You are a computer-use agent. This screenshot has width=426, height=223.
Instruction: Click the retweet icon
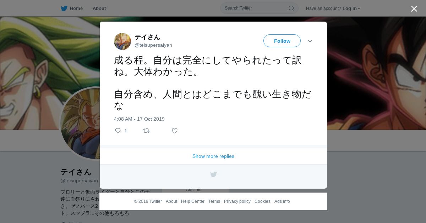click(x=146, y=131)
